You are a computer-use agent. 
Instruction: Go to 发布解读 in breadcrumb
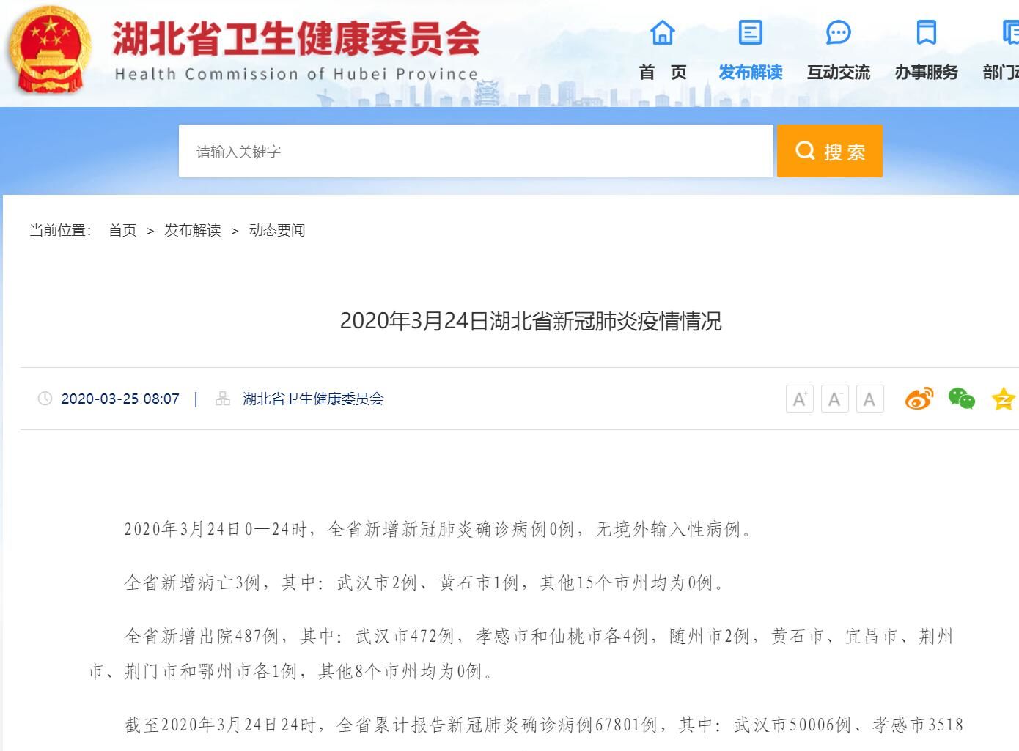coord(192,230)
